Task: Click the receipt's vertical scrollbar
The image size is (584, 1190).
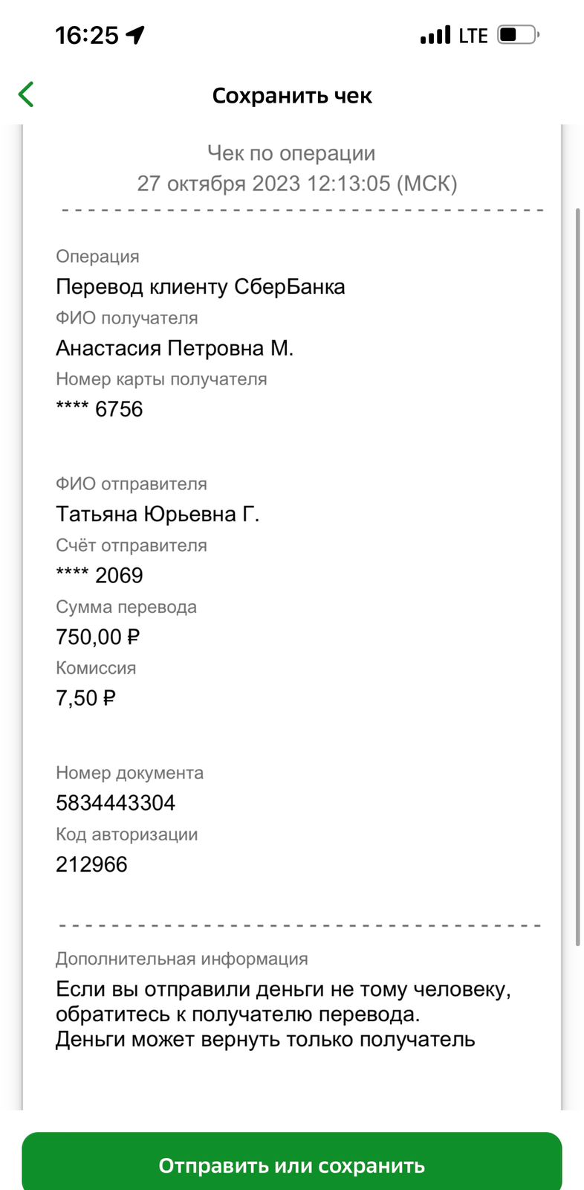Action: pos(577,576)
